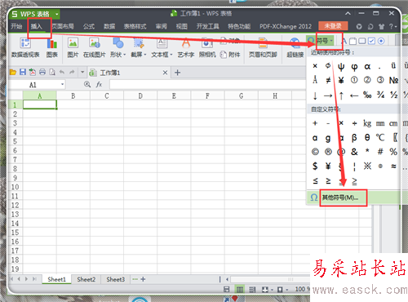Open the 开发工具 developer tools tab

point(208,26)
